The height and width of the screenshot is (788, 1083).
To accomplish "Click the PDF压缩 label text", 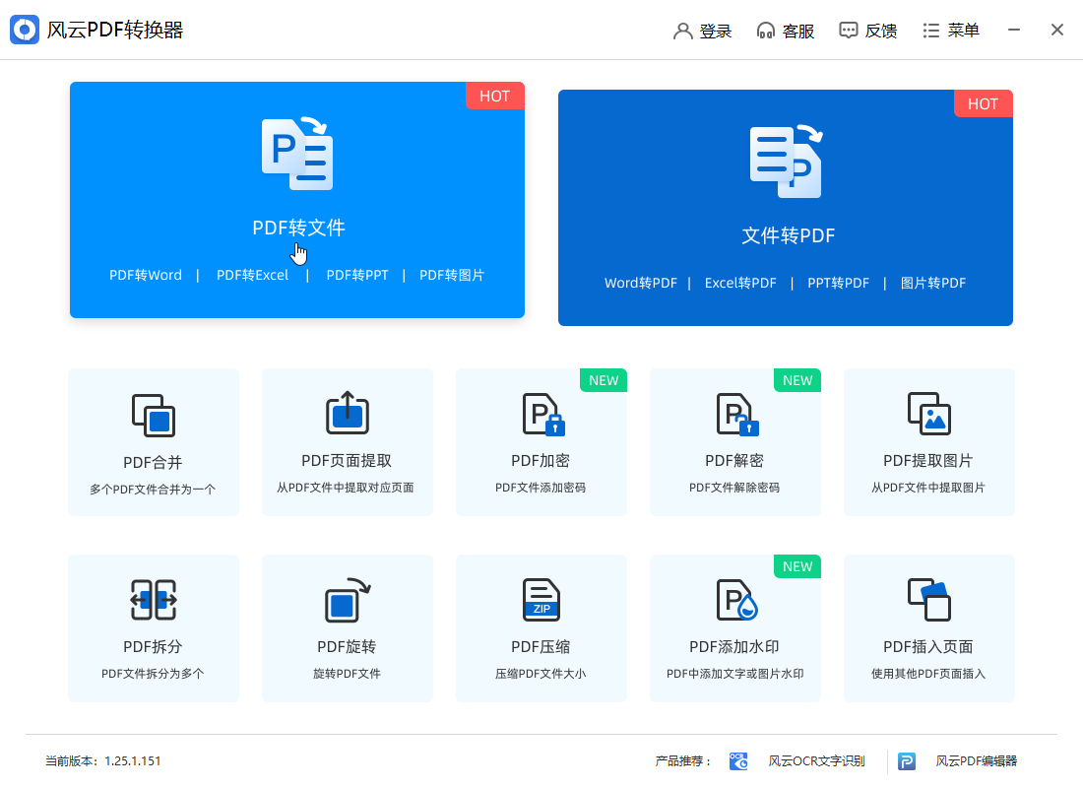I will (x=541, y=646).
